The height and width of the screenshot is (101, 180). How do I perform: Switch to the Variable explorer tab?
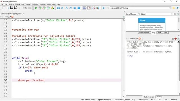tap(144, 33)
